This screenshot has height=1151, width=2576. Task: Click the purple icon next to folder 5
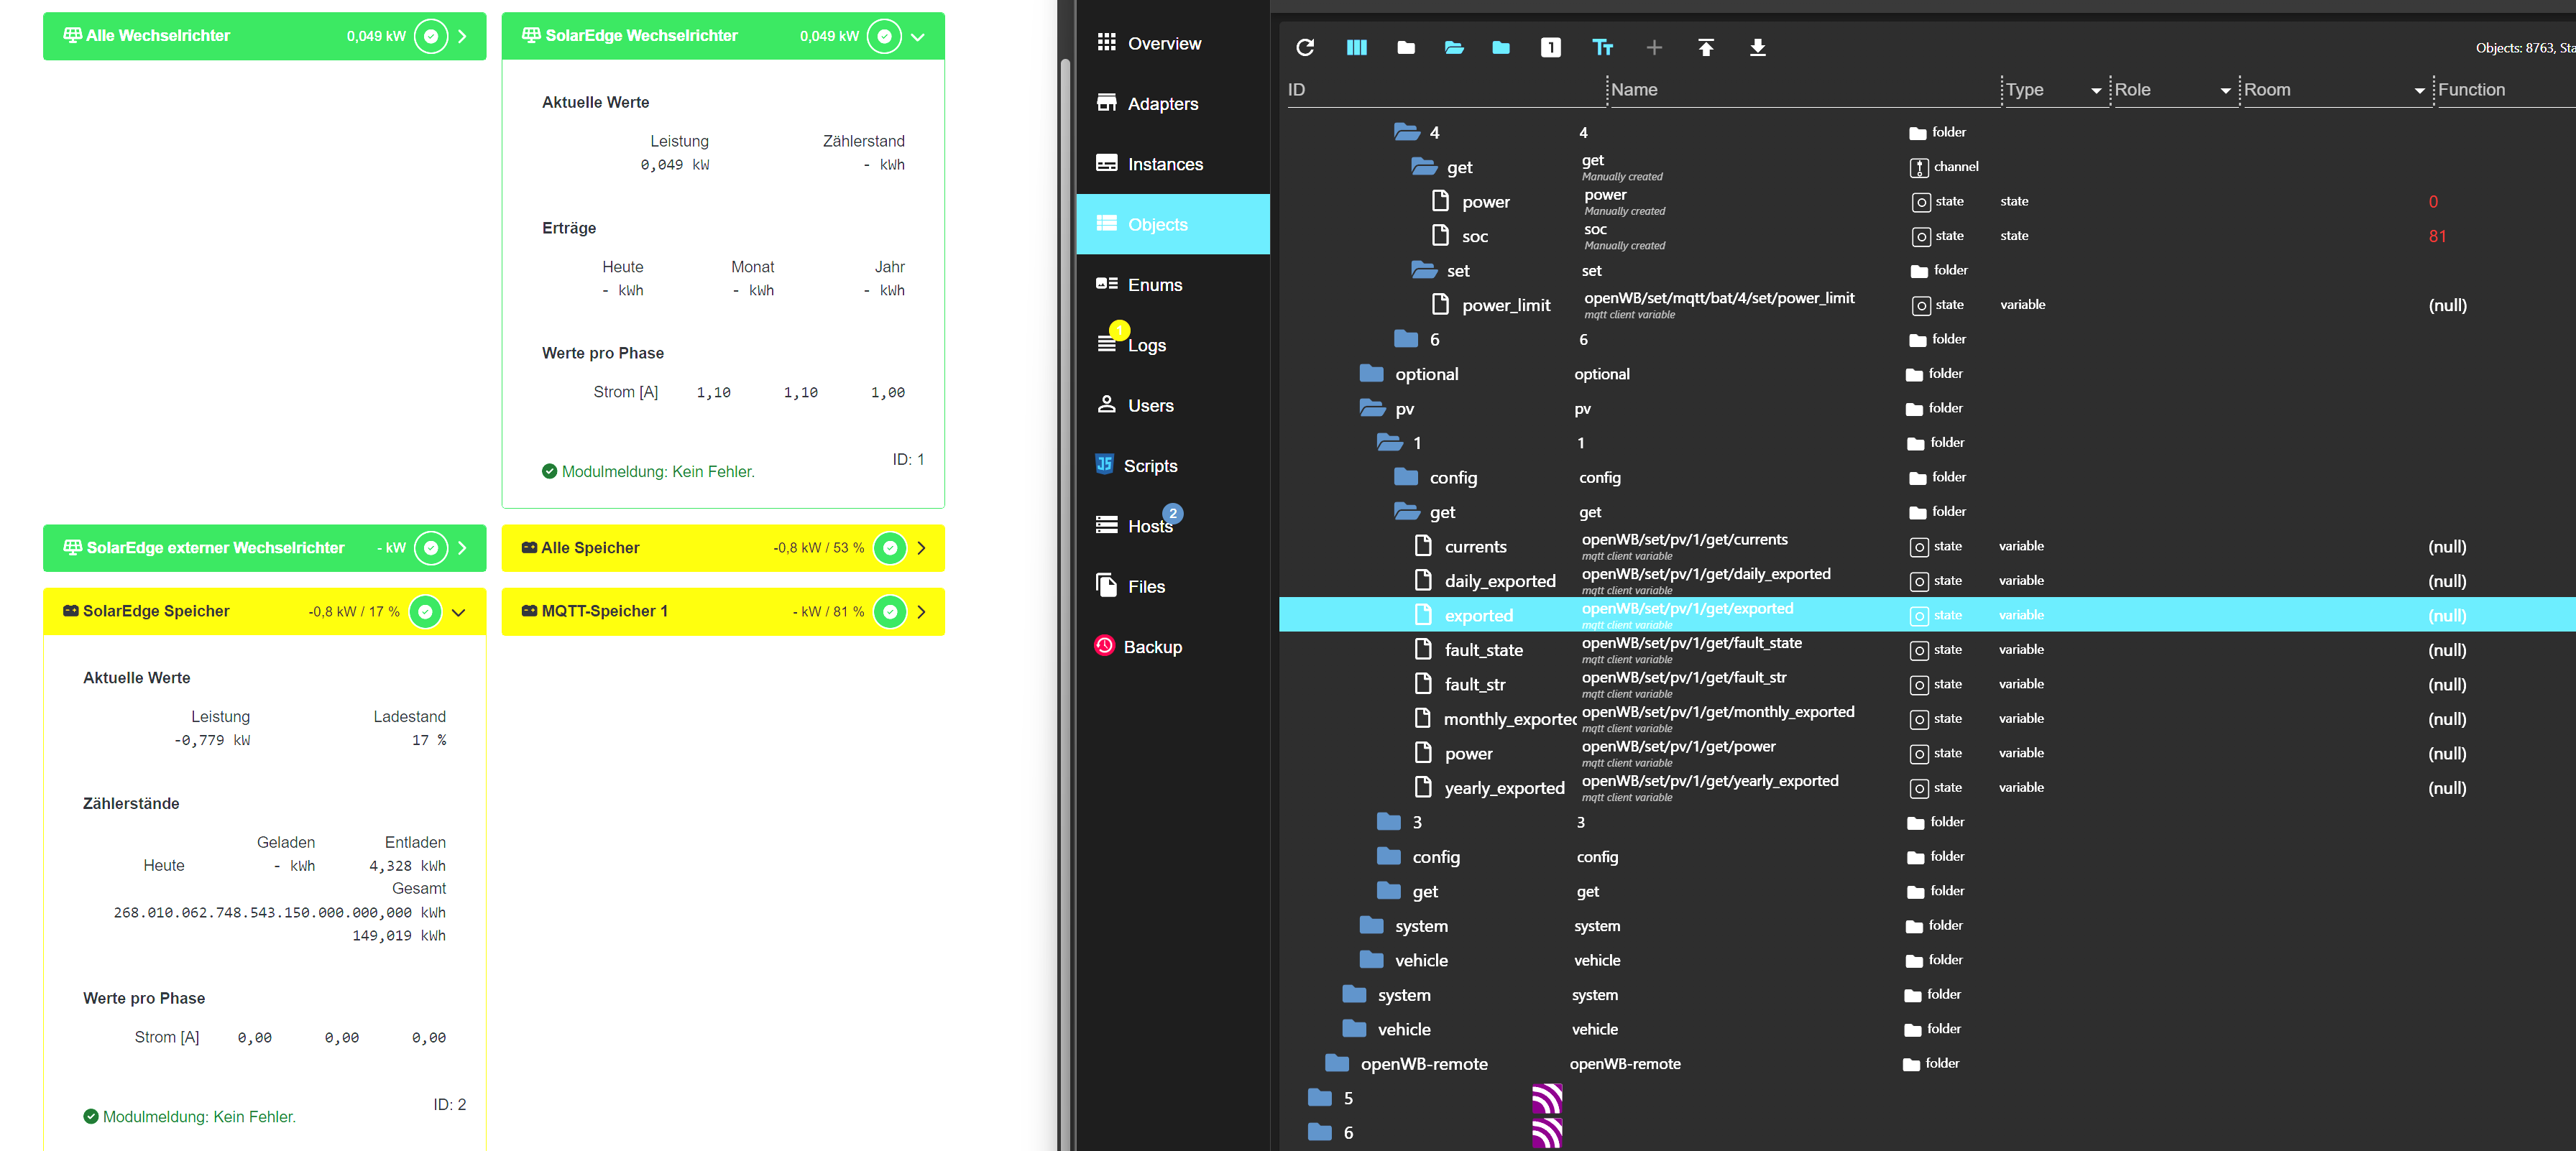pyautogui.click(x=1546, y=1098)
